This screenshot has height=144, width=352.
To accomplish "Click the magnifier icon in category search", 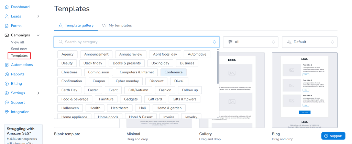I will pos(60,42).
